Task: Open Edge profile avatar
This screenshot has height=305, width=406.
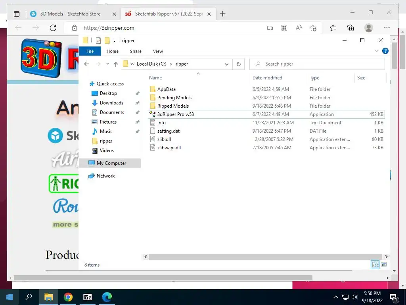Action: pos(368,28)
